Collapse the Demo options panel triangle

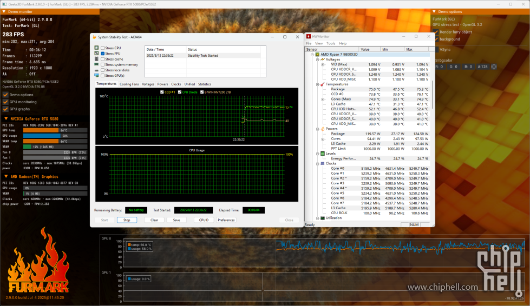[434, 11]
